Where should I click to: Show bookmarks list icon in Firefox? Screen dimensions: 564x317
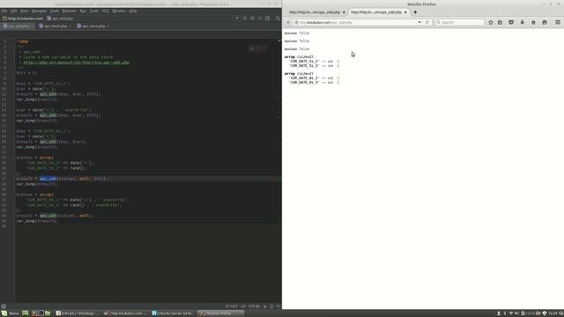tap(500, 22)
